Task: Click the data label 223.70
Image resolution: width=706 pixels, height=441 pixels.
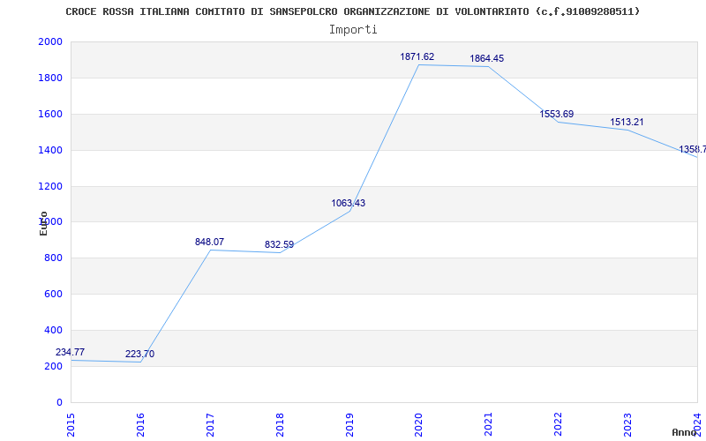Action: pyautogui.click(x=139, y=355)
